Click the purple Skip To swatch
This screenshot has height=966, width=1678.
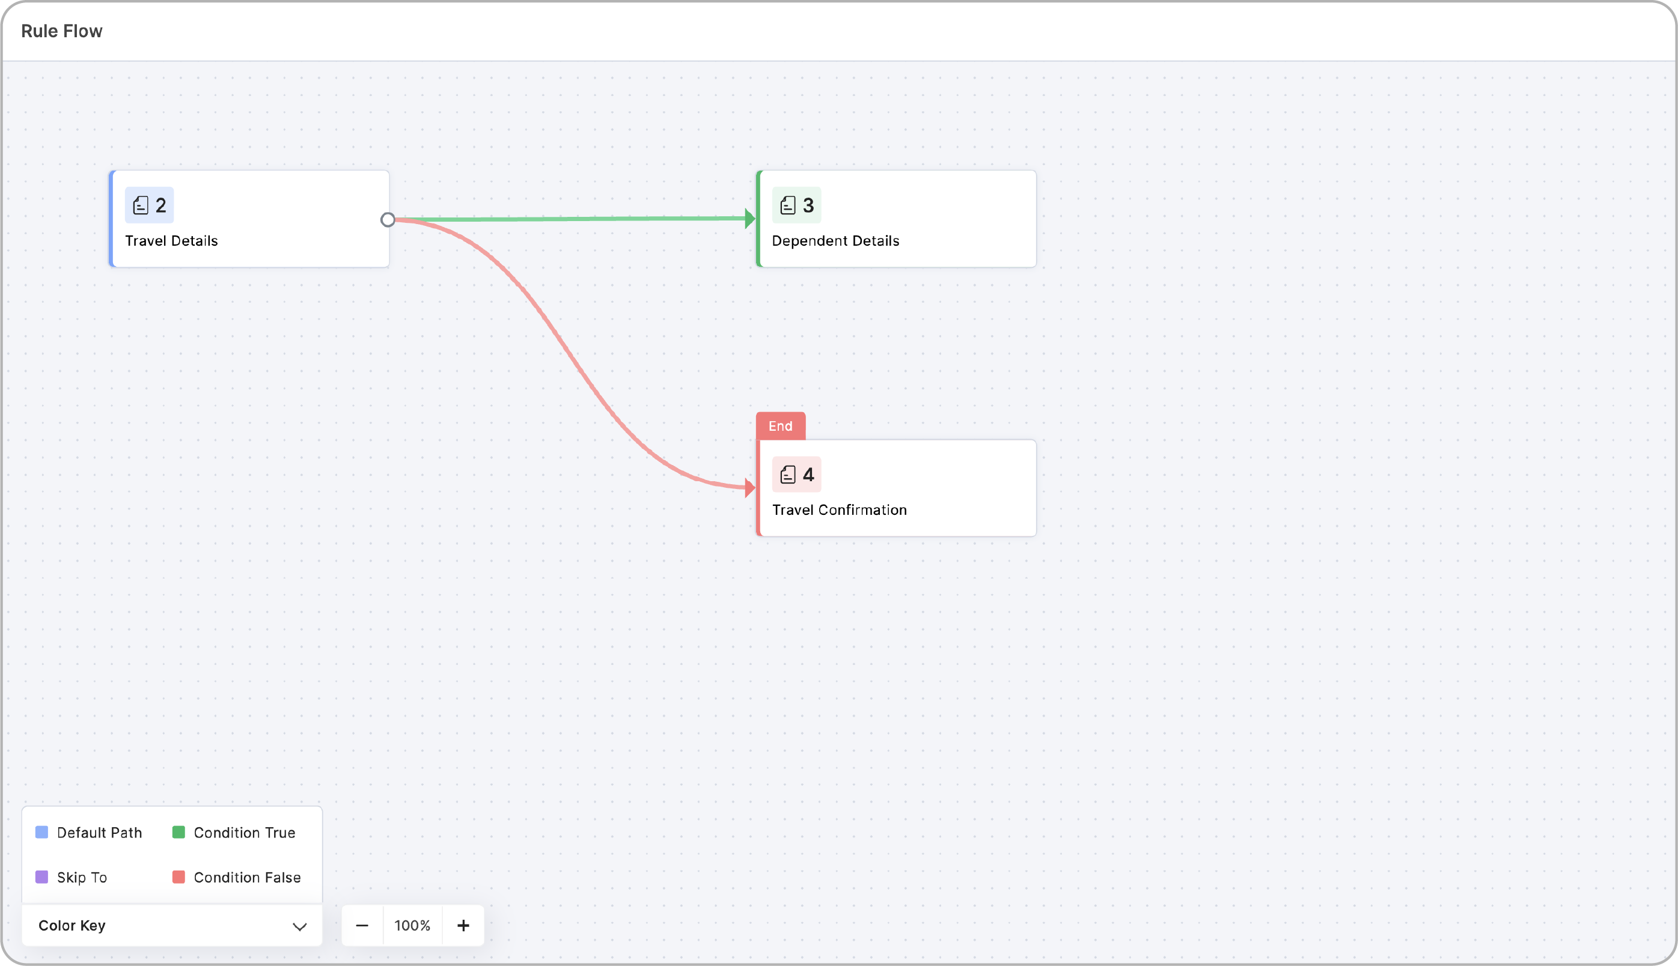[42, 877]
